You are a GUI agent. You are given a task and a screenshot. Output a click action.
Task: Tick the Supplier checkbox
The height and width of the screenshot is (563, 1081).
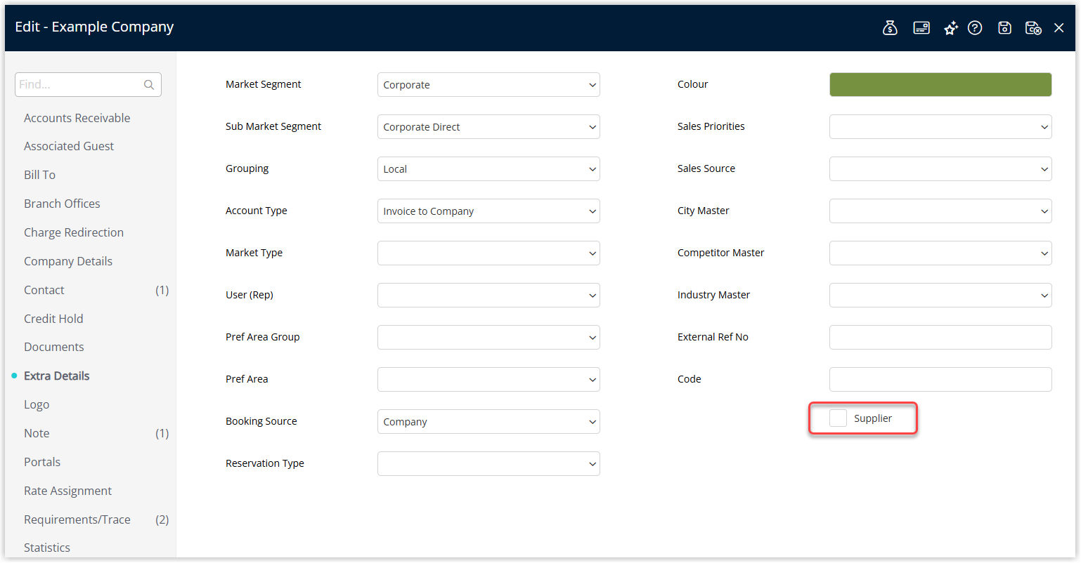pyautogui.click(x=838, y=418)
